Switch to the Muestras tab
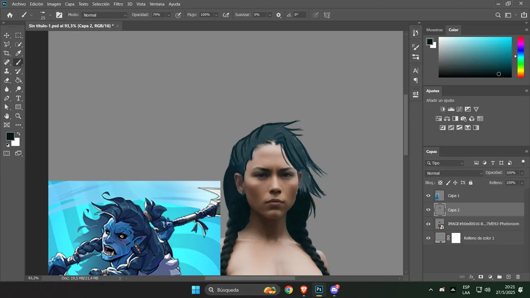Image resolution: width=530 pixels, height=298 pixels. coord(434,30)
